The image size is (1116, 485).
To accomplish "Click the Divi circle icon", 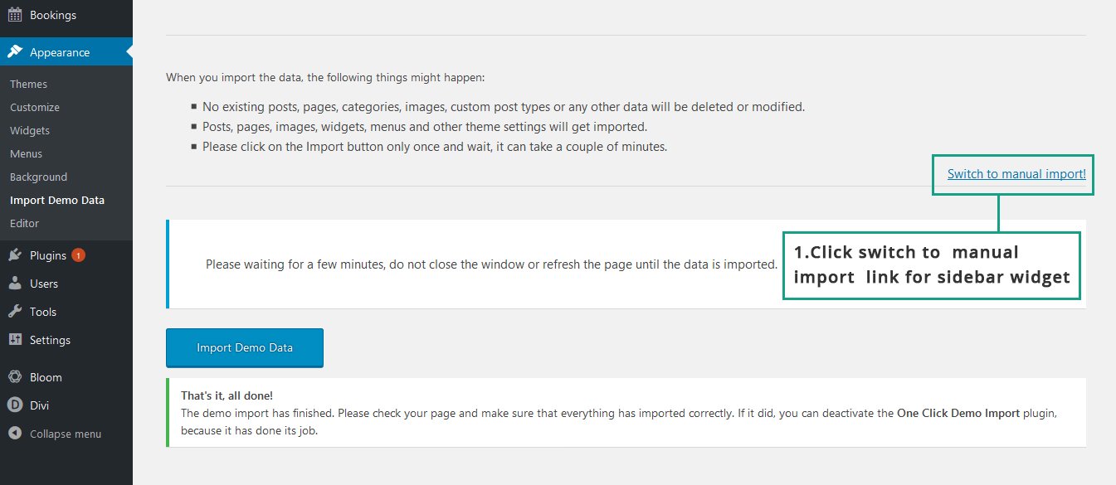I will coord(15,405).
